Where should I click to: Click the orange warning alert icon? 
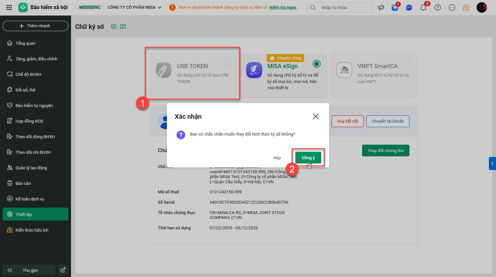tap(172, 7)
